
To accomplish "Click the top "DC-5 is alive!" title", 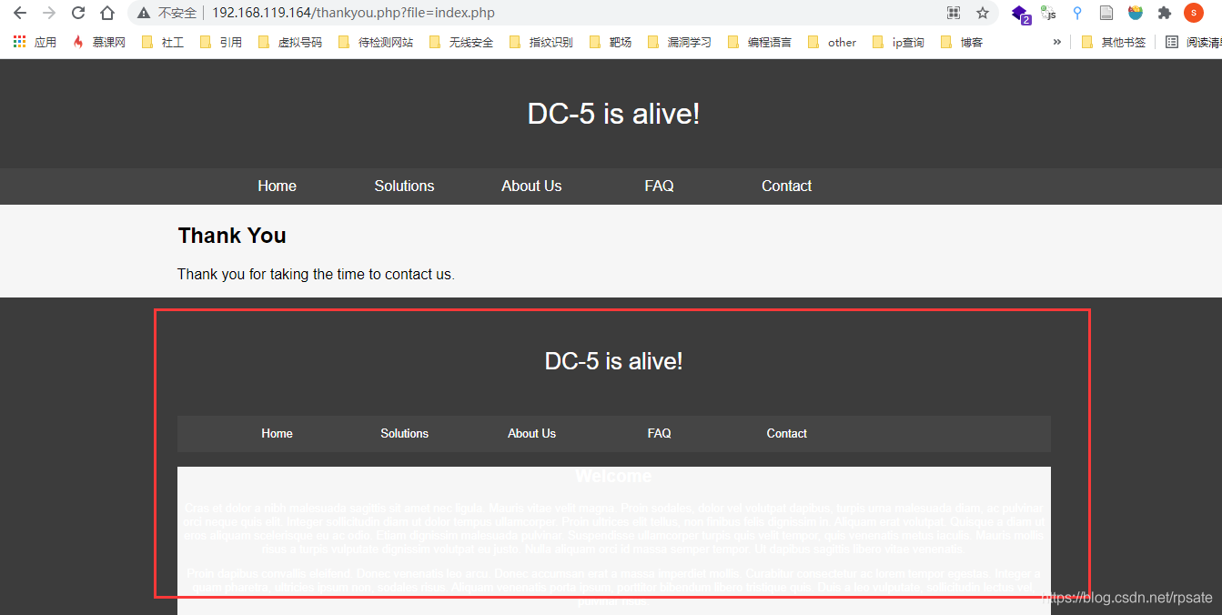I will point(613,114).
